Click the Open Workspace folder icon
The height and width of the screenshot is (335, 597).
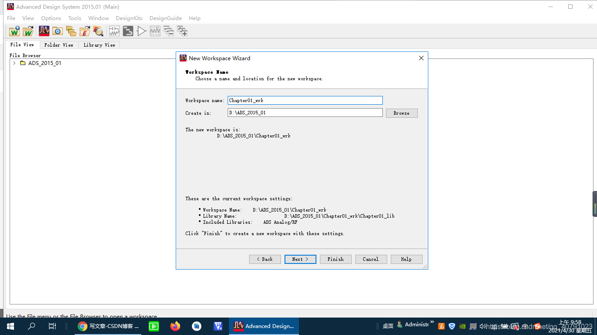[x=28, y=31]
